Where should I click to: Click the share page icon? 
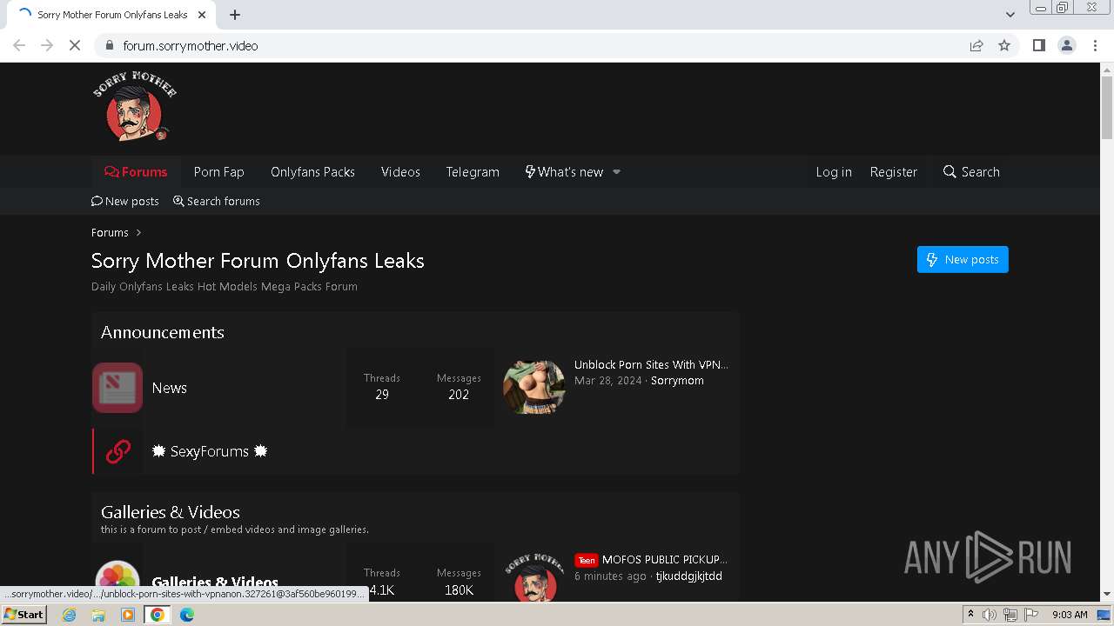pos(976,45)
